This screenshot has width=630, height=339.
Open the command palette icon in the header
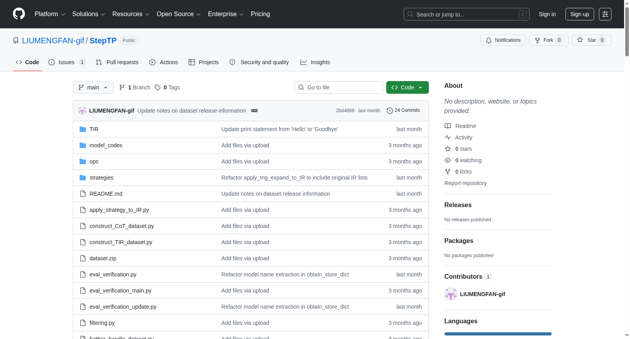pos(605,14)
